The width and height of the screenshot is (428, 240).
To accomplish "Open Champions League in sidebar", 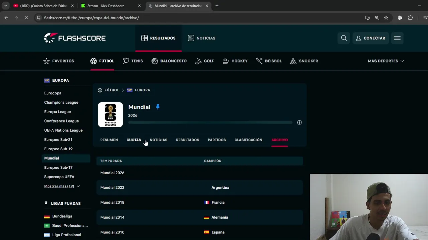I will [x=61, y=102].
